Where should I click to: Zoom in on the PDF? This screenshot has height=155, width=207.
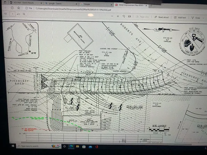click(118, 16)
